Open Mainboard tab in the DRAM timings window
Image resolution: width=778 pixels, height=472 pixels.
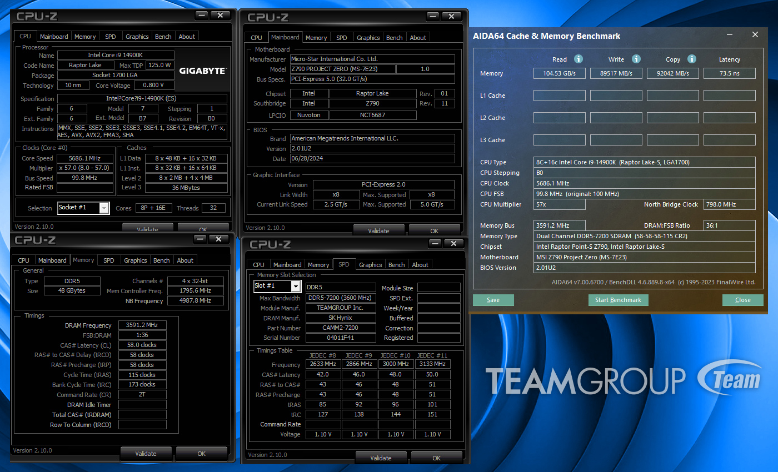pos(52,260)
